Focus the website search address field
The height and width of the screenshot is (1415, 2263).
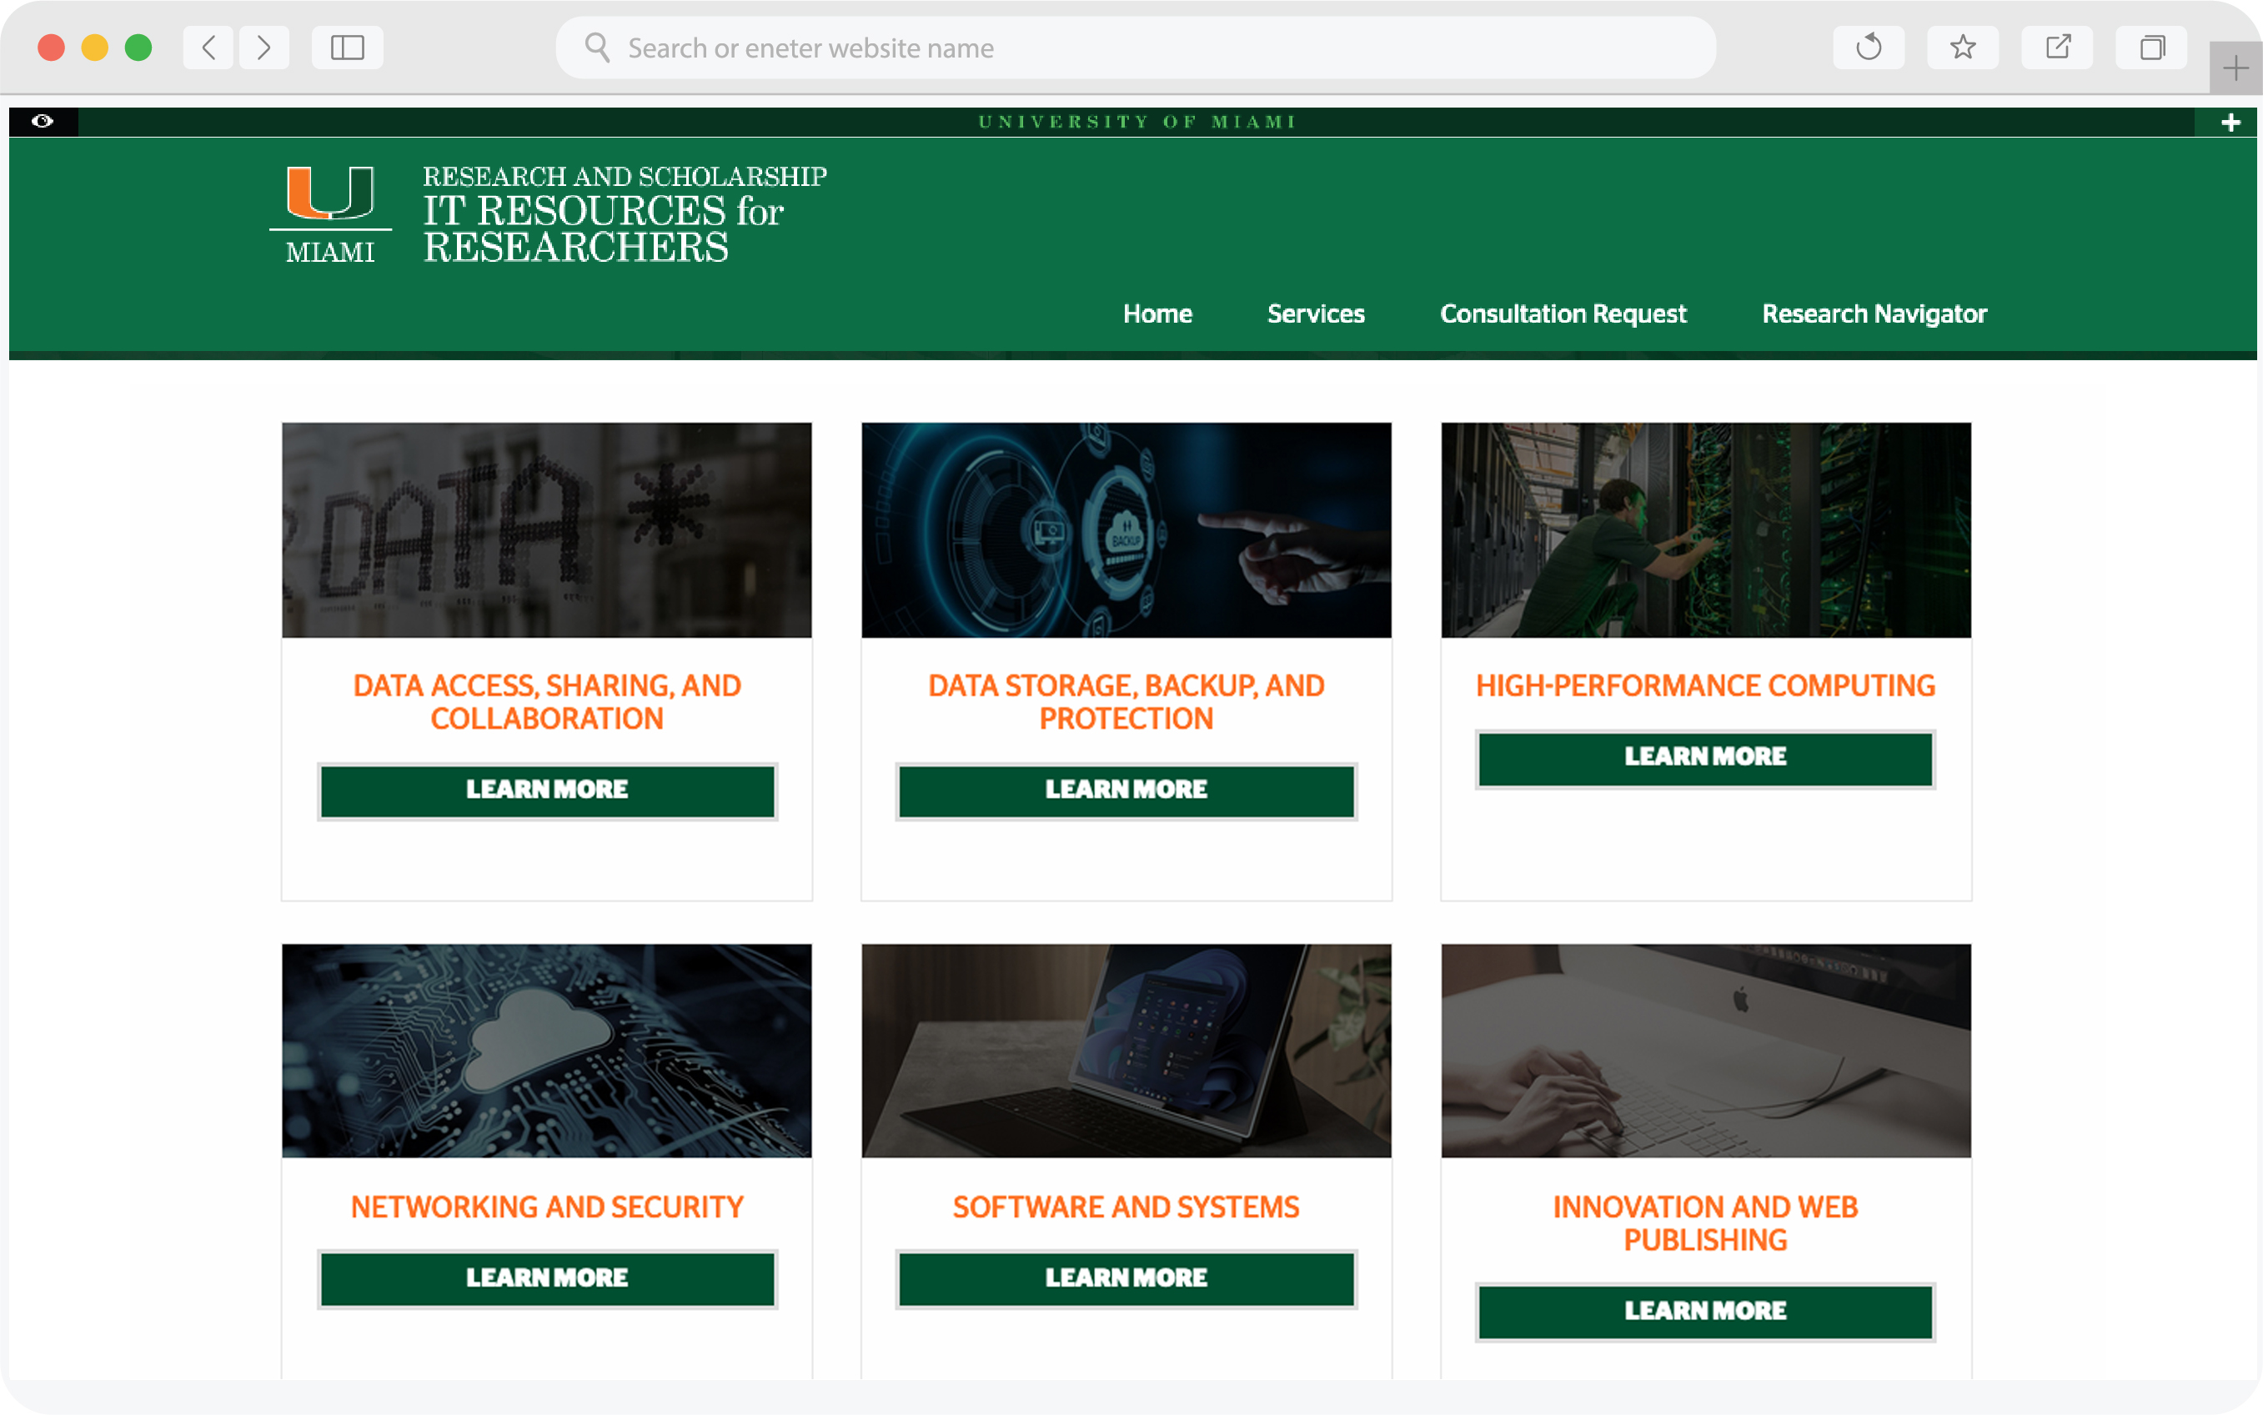[1135, 48]
